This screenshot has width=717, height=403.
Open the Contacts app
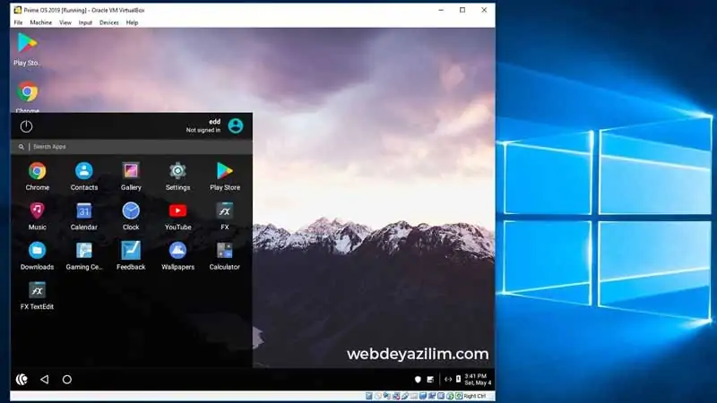click(x=84, y=176)
